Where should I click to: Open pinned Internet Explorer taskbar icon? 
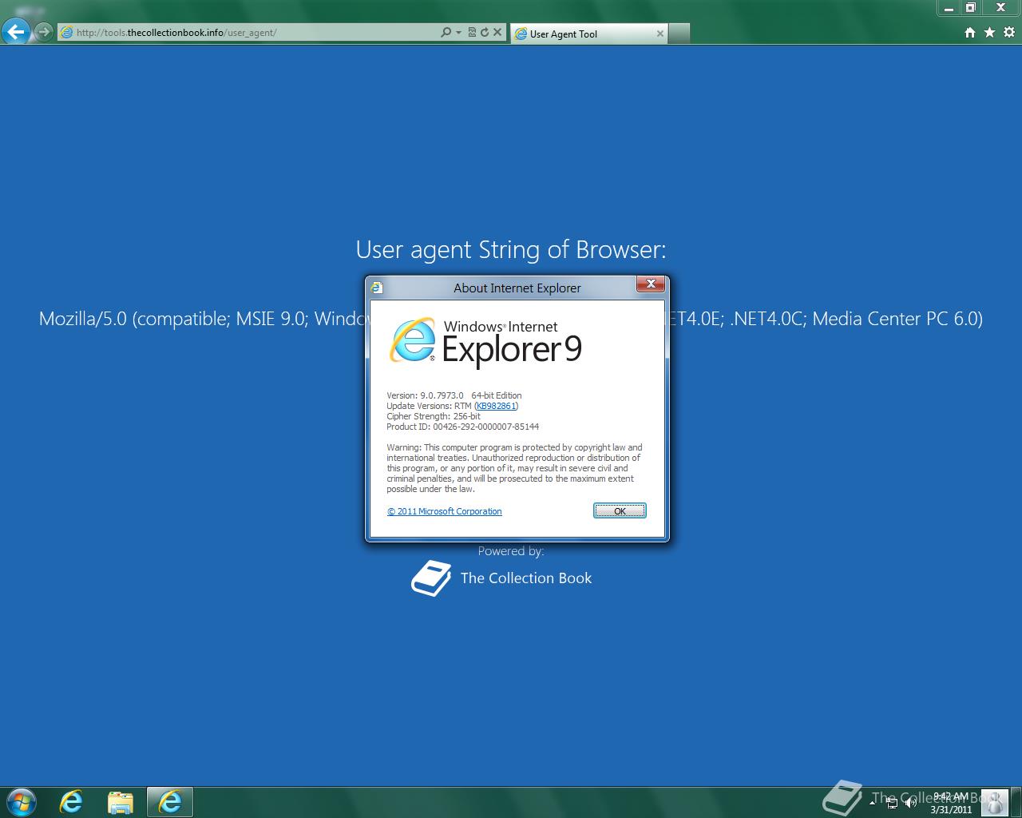tap(72, 801)
